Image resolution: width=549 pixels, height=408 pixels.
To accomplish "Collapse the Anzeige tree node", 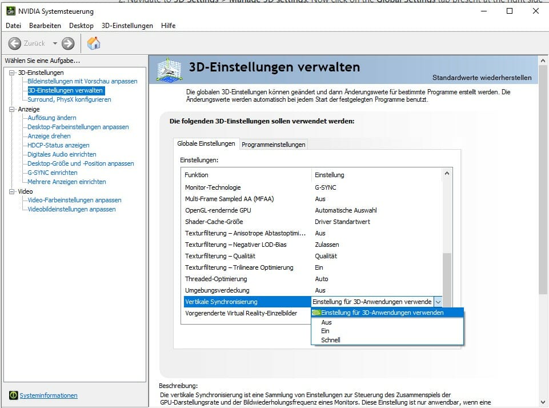I will click(13, 109).
